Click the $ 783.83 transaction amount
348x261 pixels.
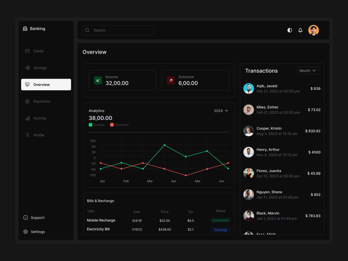(313, 216)
